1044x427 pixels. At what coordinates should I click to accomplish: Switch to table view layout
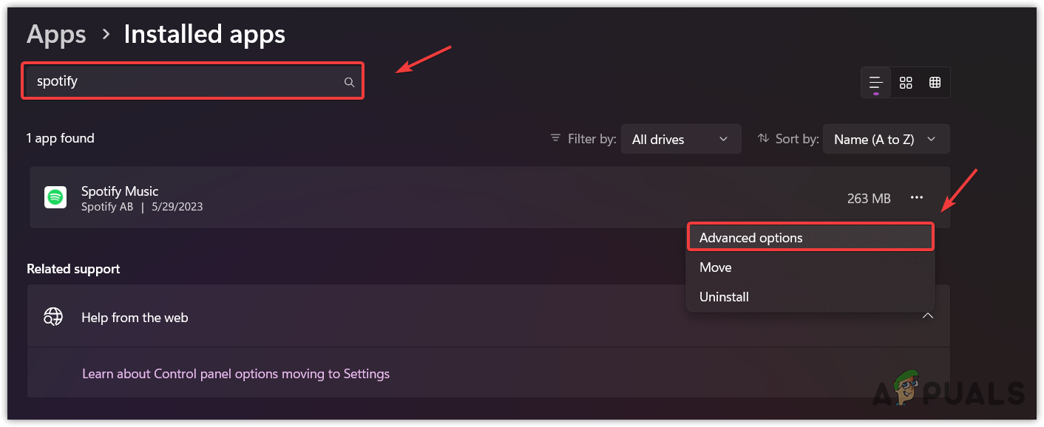point(935,83)
